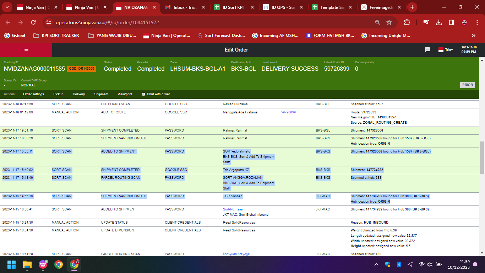Open the Windows Start menu
Viewport: 485px width, 273px height.
coord(12,264)
